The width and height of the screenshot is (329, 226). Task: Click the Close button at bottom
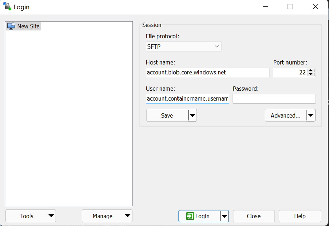[254, 216]
